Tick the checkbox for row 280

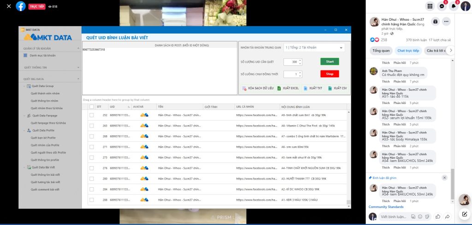92,179
